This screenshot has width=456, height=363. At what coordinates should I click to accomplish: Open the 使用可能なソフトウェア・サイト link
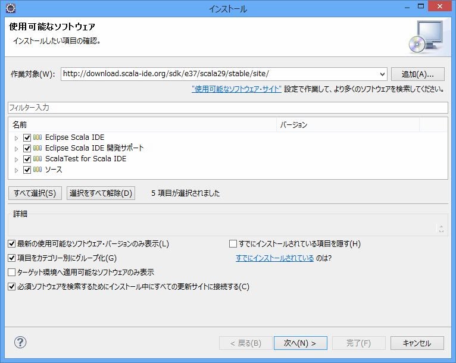(236, 89)
